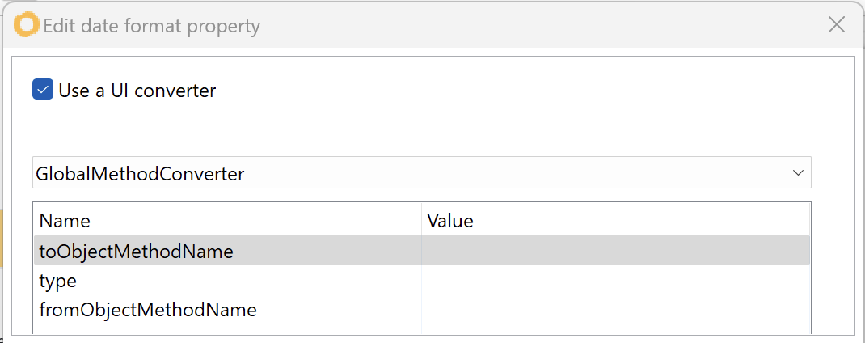Open the GlobalMethodConverter combo box
Viewport: 865px width, 343px height.
pyautogui.click(x=420, y=173)
